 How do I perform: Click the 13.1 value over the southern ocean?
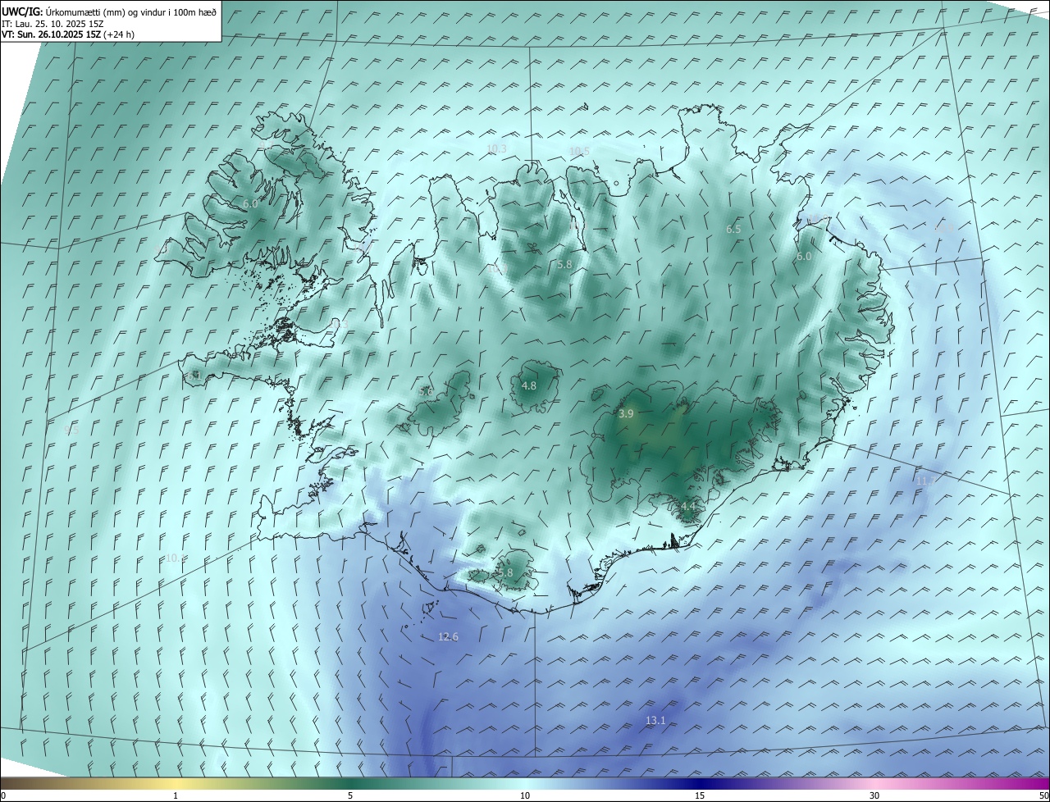point(655,721)
